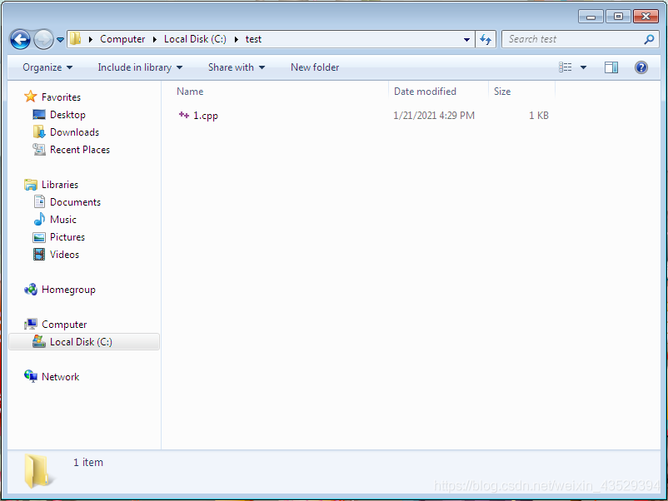Click the Homegroup icon
Image resolution: width=668 pixels, height=501 pixels.
(31, 290)
